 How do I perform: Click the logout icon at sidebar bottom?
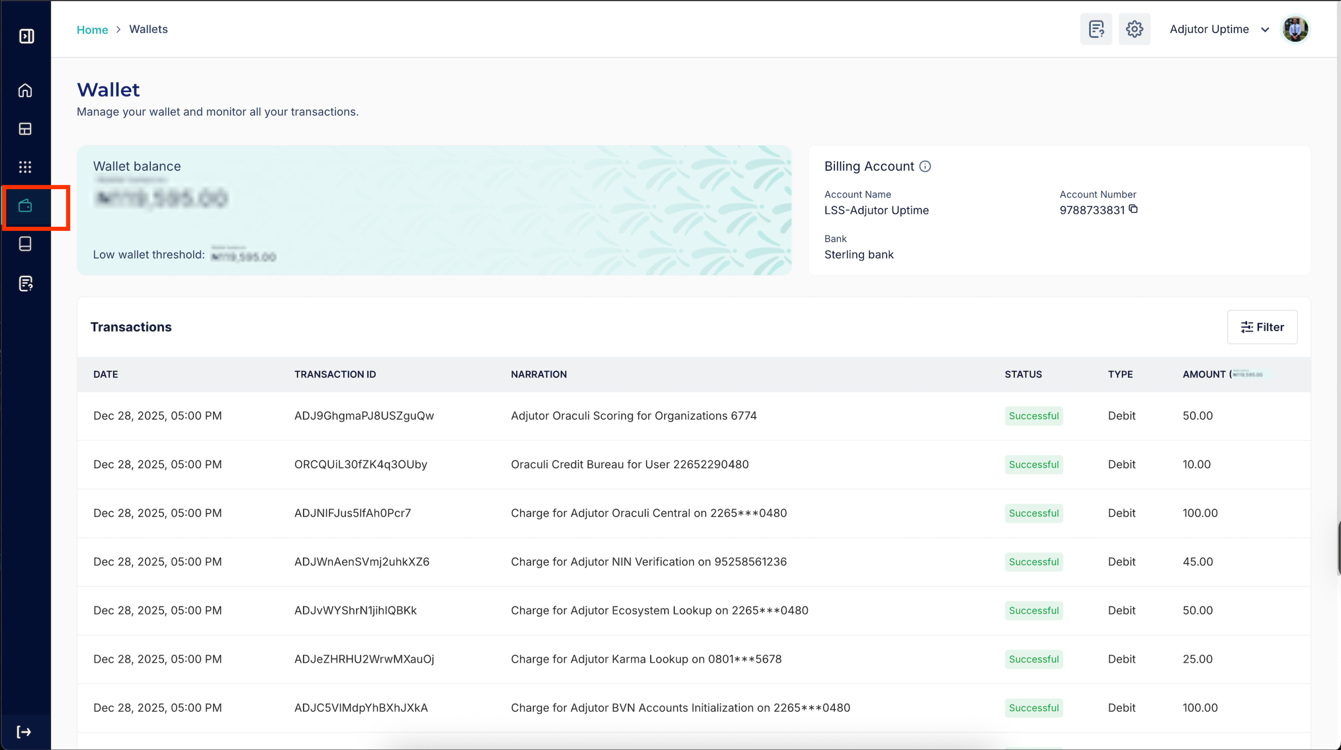pos(24,732)
